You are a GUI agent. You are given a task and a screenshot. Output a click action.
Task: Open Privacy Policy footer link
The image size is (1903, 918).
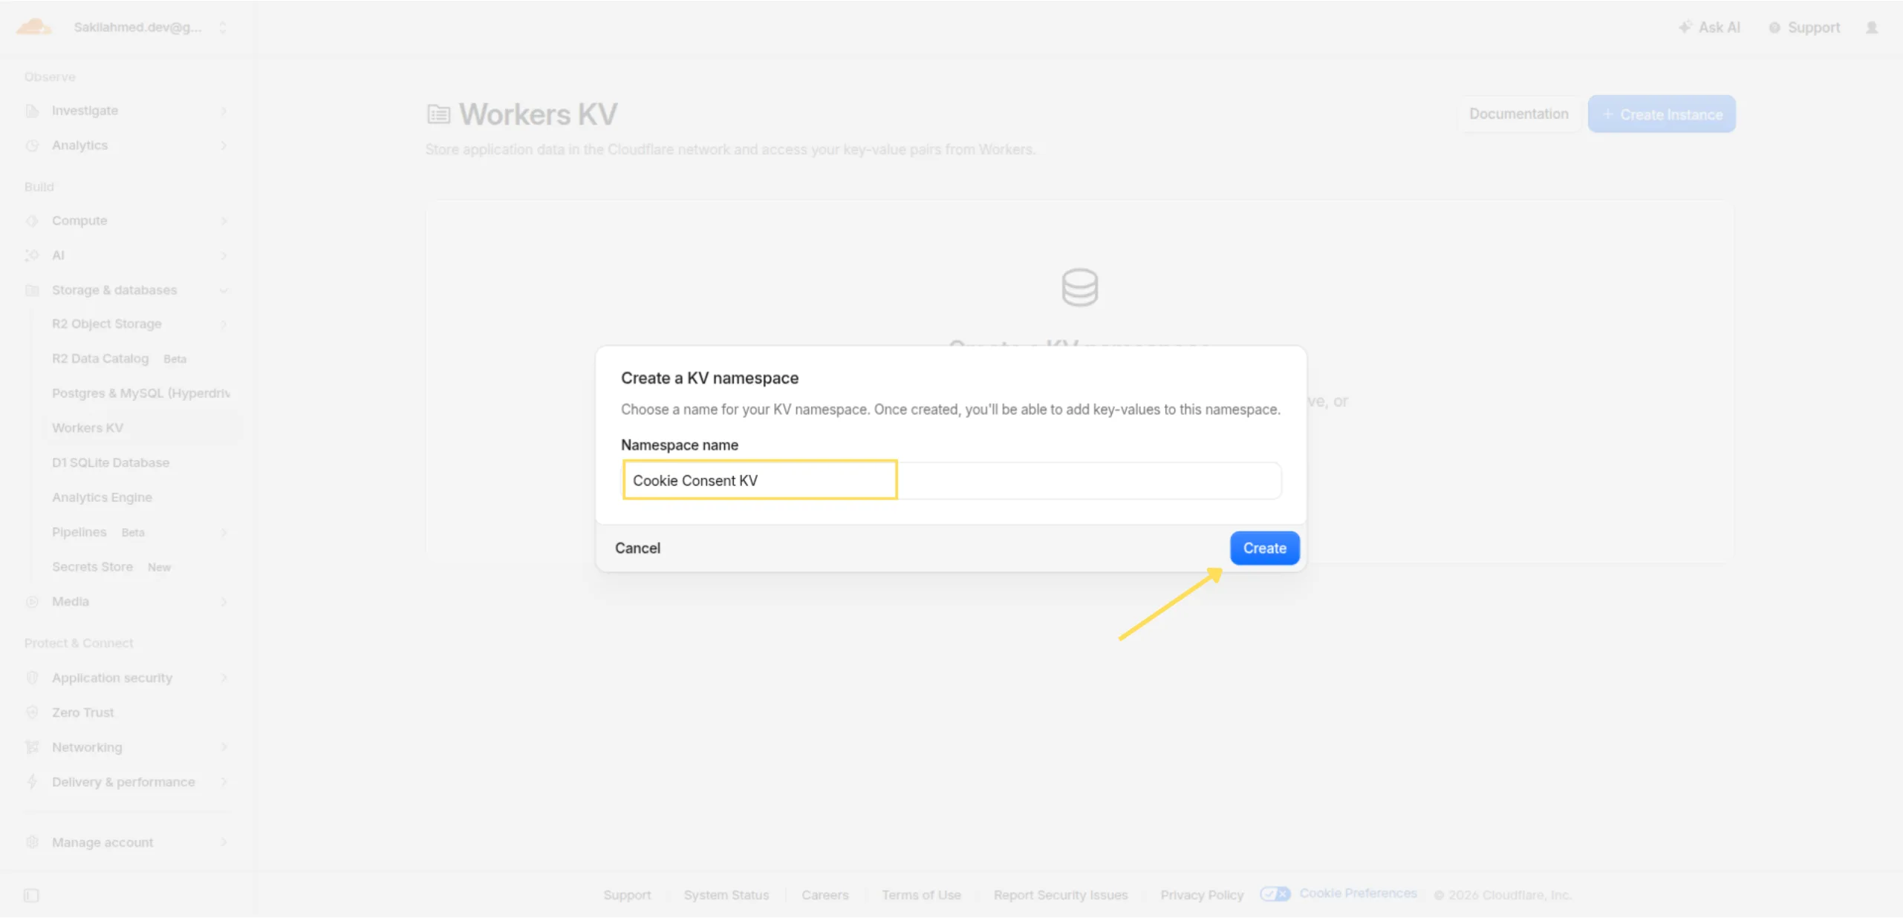(1202, 895)
